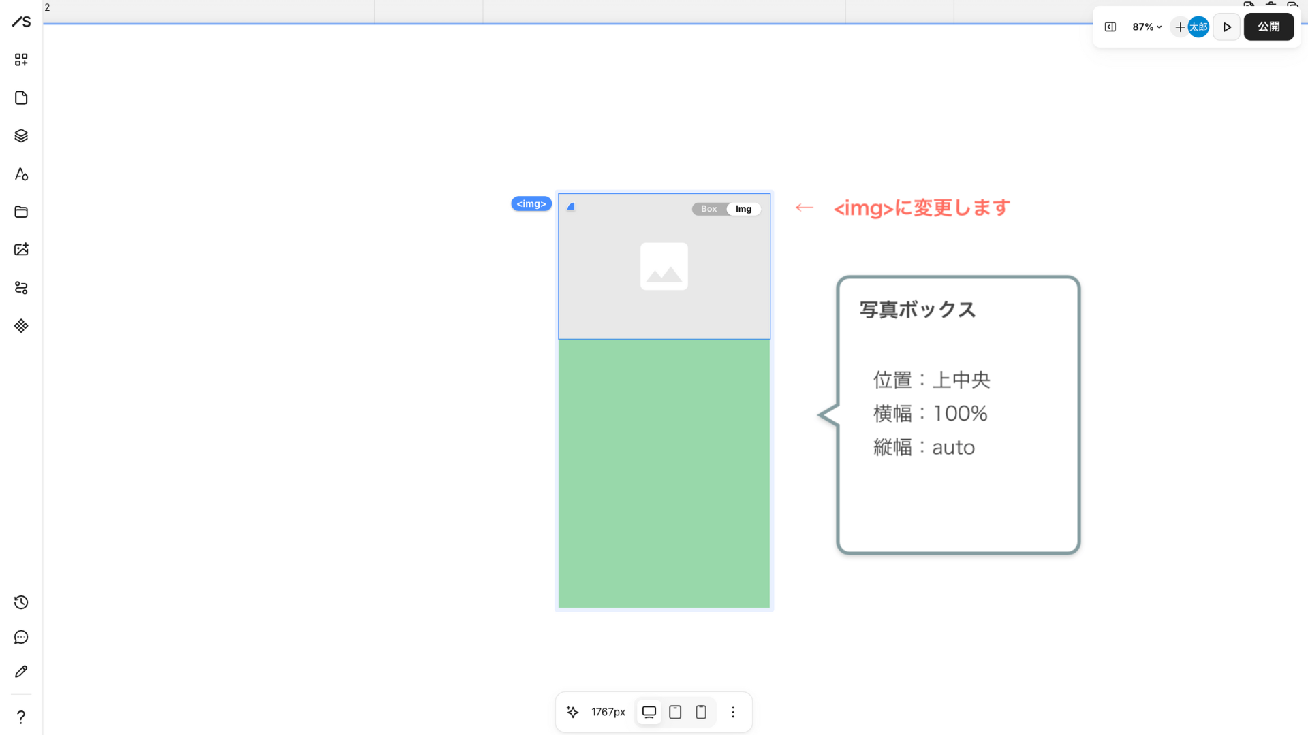Open the breakpoint options three-dot menu

[x=733, y=711]
